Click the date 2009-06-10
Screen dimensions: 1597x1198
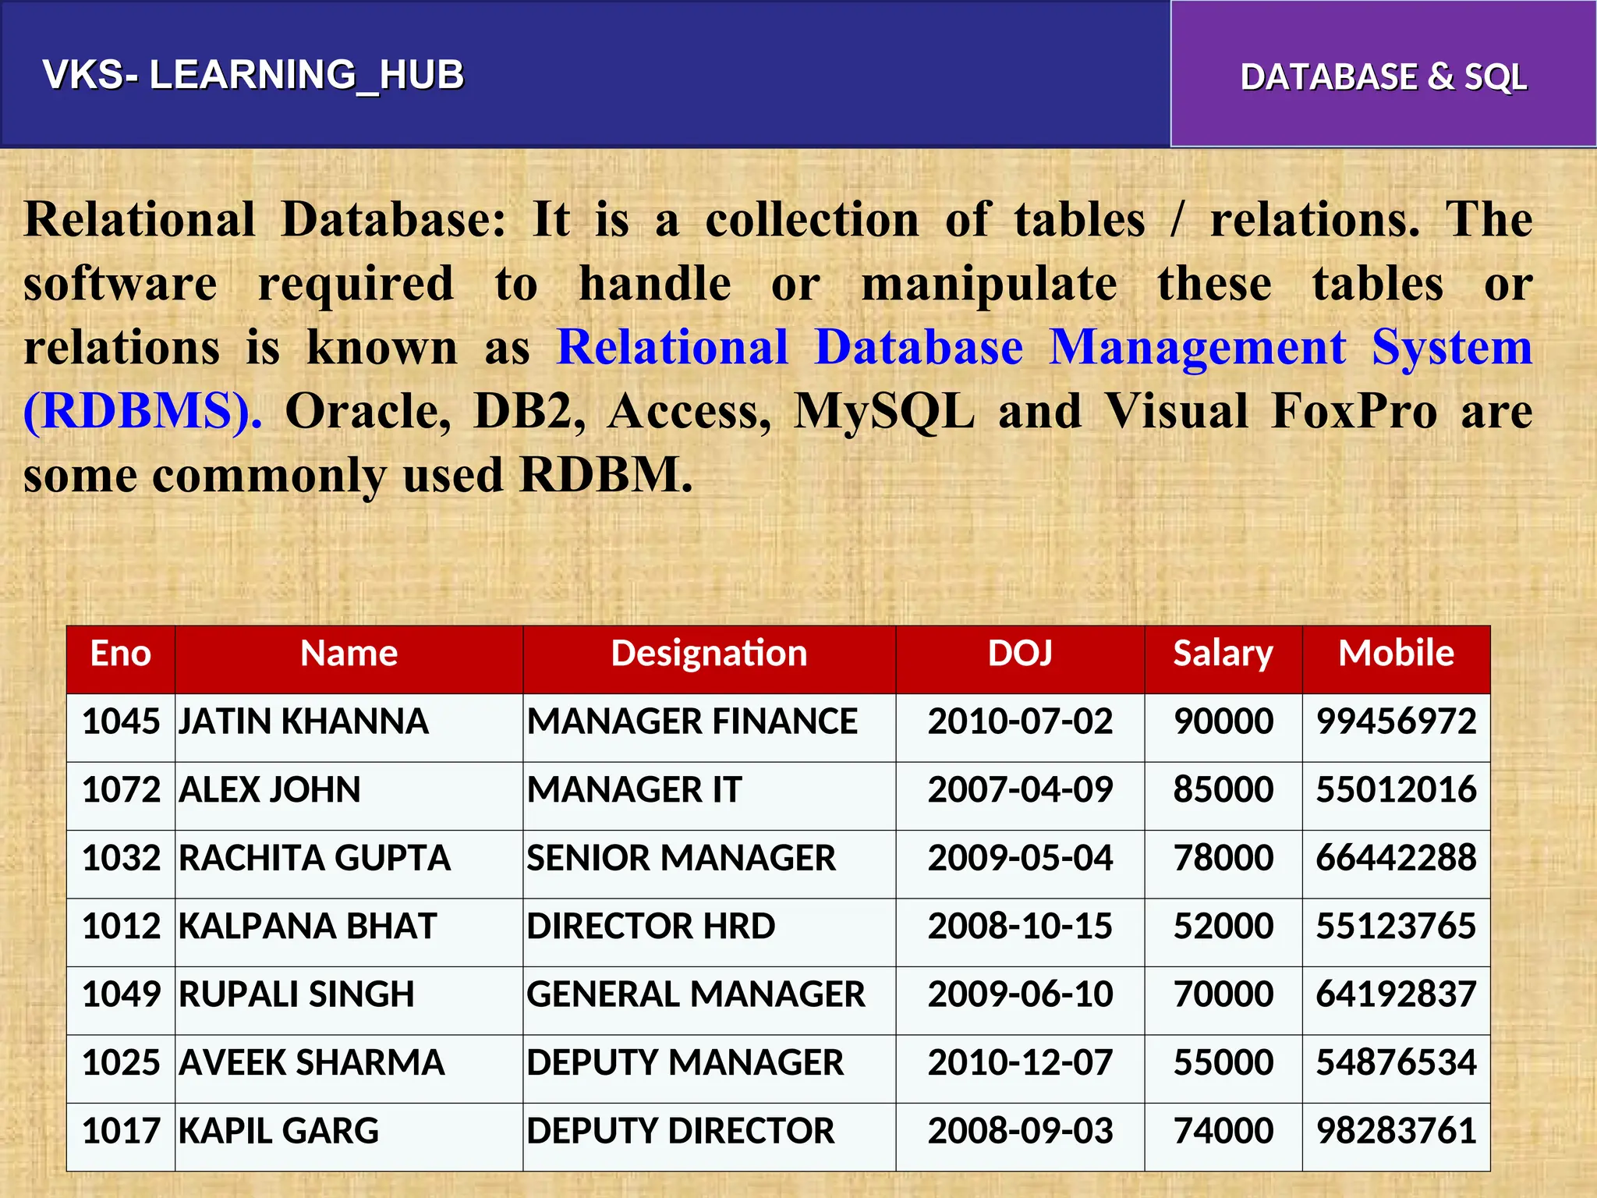[1020, 994]
